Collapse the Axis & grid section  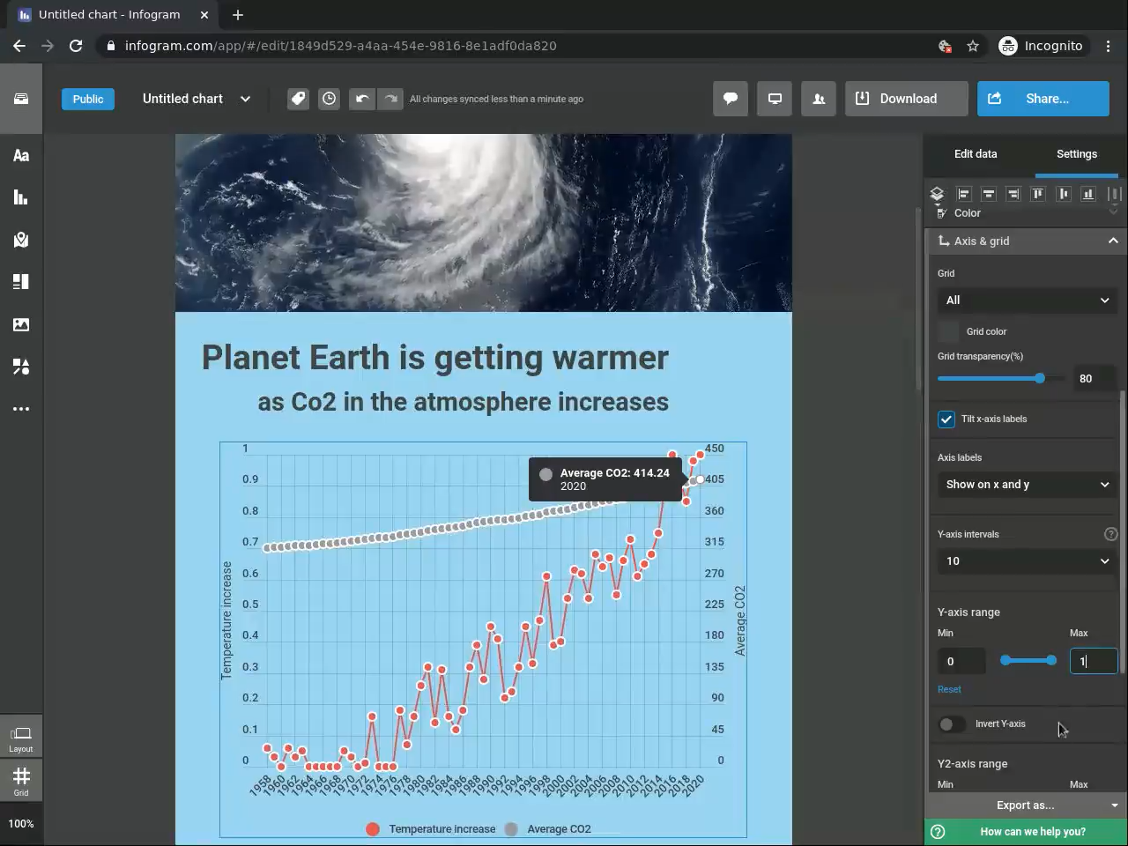(1113, 241)
